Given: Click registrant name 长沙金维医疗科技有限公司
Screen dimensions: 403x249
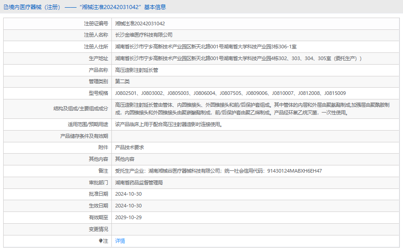Looking at the screenshot, I should [144, 35].
